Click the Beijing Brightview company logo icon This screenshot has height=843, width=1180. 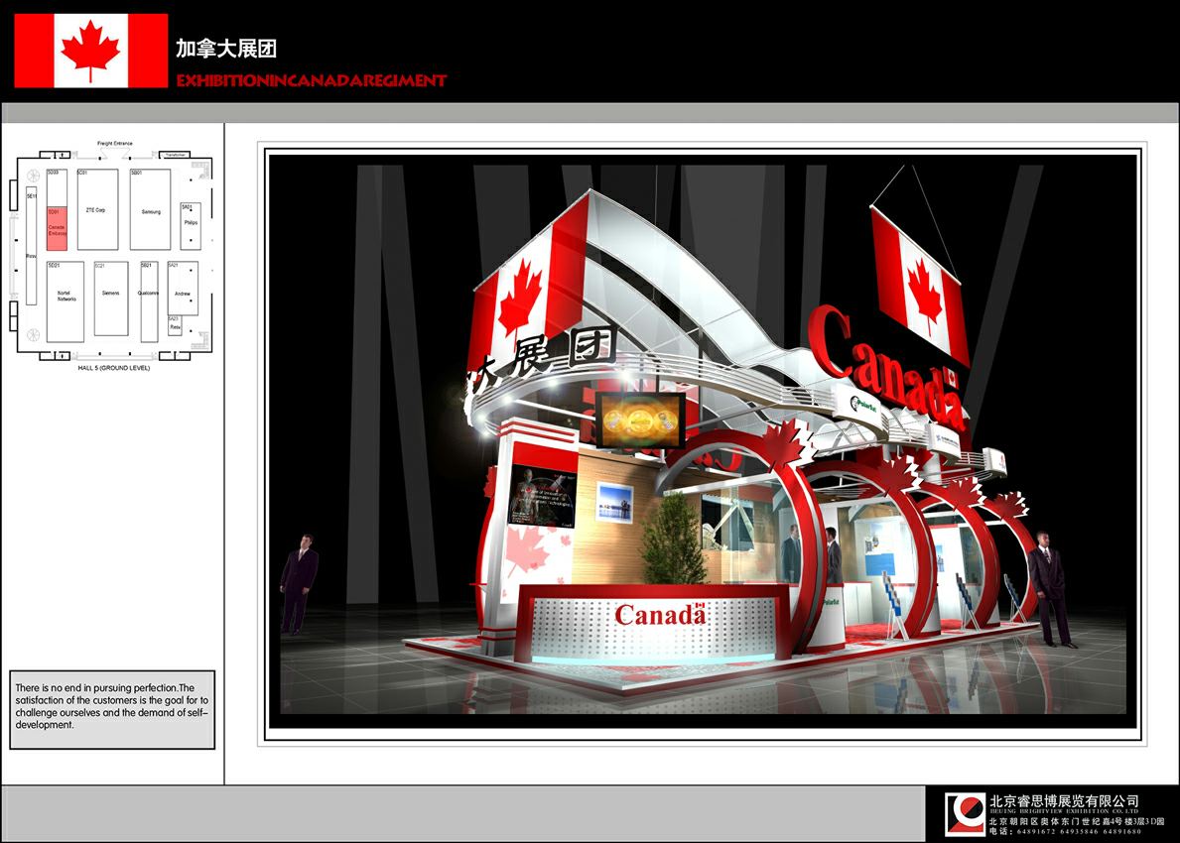click(965, 813)
